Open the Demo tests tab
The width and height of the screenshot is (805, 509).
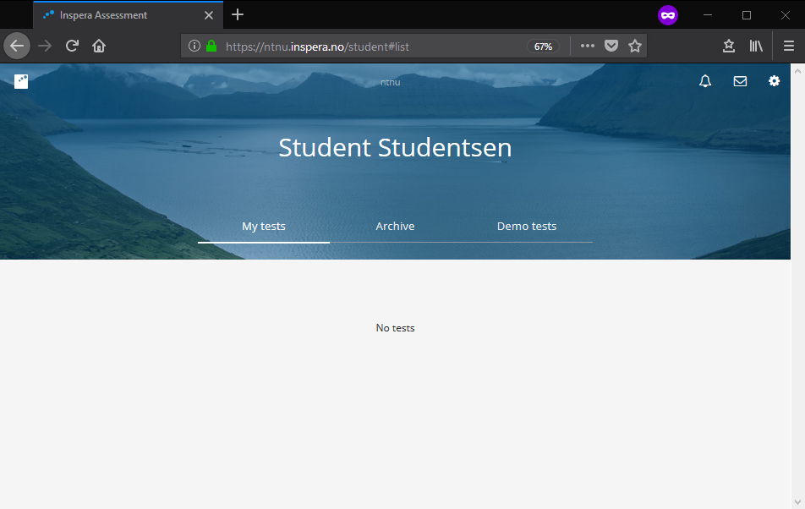(527, 227)
